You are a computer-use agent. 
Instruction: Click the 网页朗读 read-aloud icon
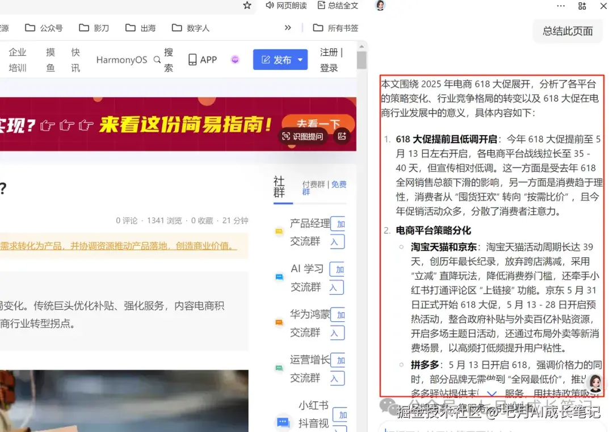(270, 6)
